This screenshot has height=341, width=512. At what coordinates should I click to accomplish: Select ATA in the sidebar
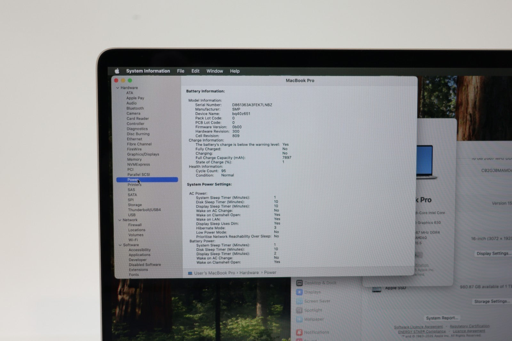coord(130,93)
